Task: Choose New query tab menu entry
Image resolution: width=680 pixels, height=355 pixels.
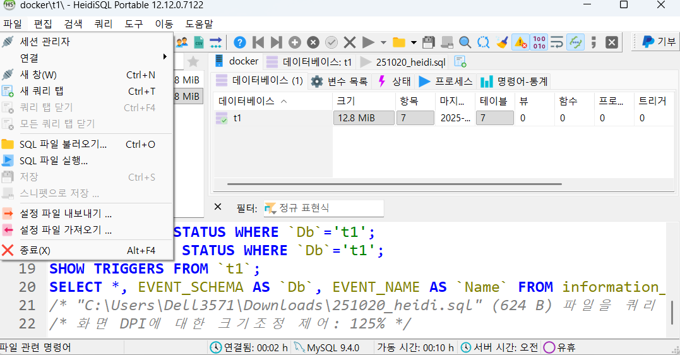Action: click(x=86, y=91)
